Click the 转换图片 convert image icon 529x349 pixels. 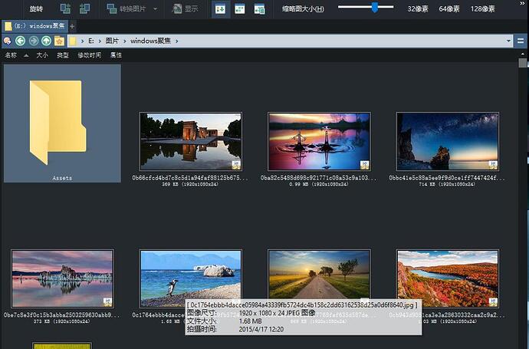point(112,9)
